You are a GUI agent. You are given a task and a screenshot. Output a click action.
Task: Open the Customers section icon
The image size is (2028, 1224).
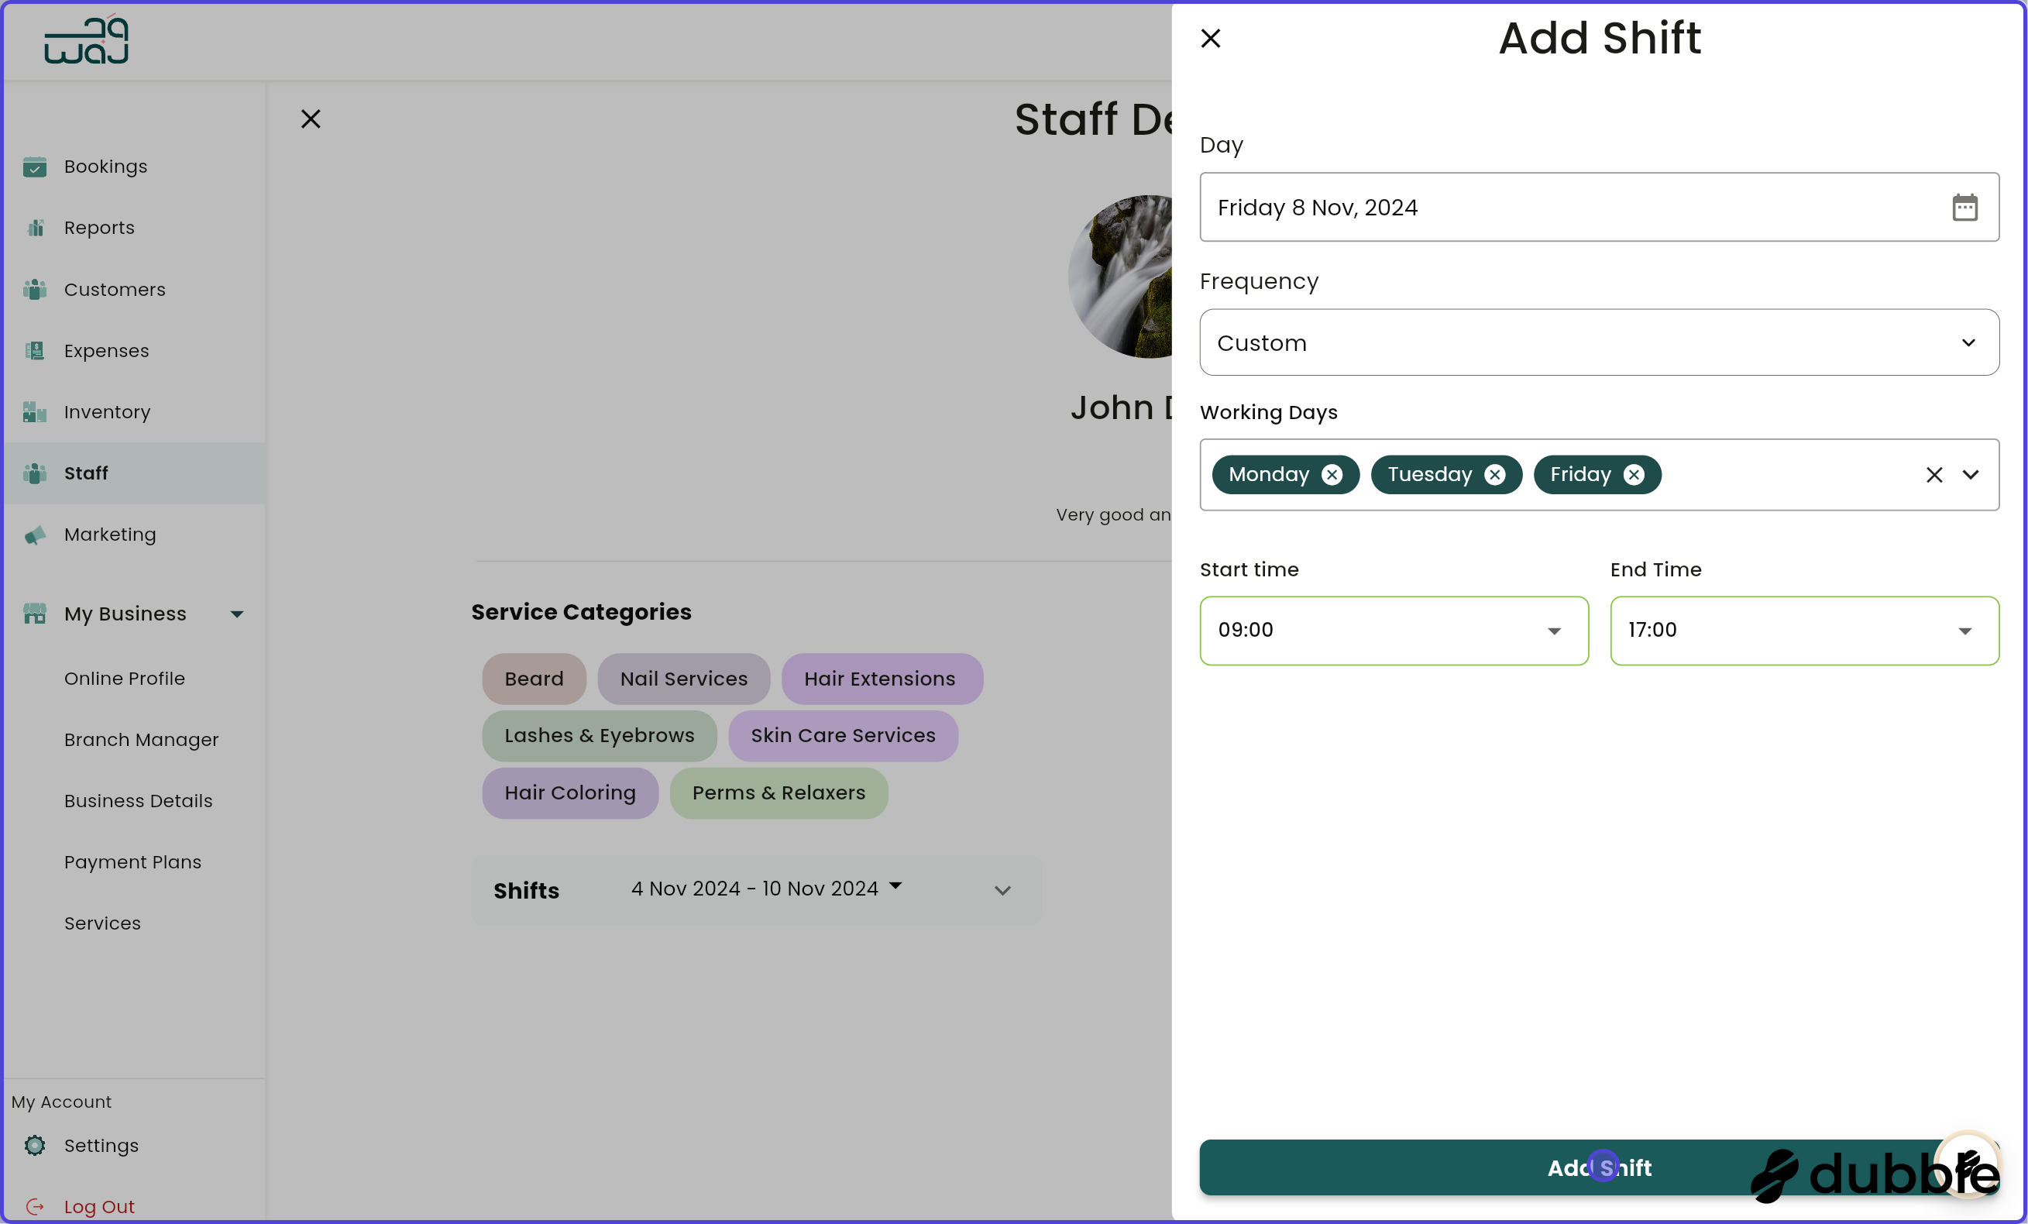click(x=36, y=289)
